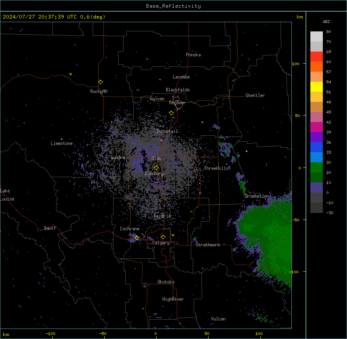
Task: Click the Drumheller label
Action: click(x=257, y=196)
